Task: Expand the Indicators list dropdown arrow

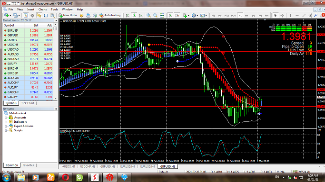Action: 188,16
